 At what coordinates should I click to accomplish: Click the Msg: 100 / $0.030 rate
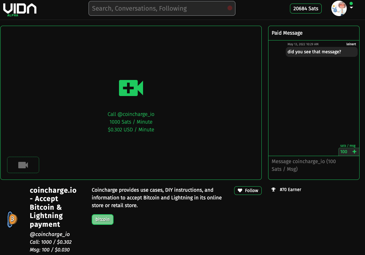50,250
